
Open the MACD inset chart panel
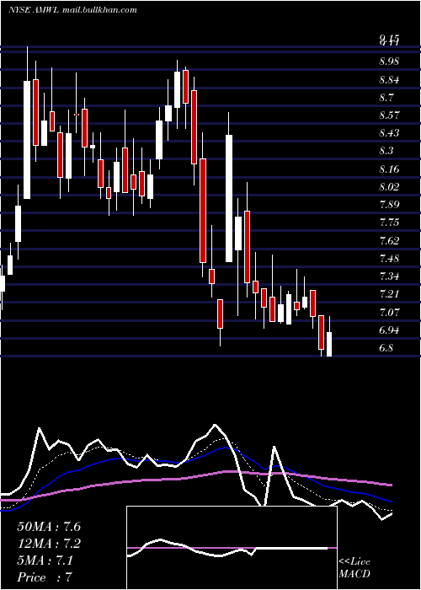pos(232,548)
